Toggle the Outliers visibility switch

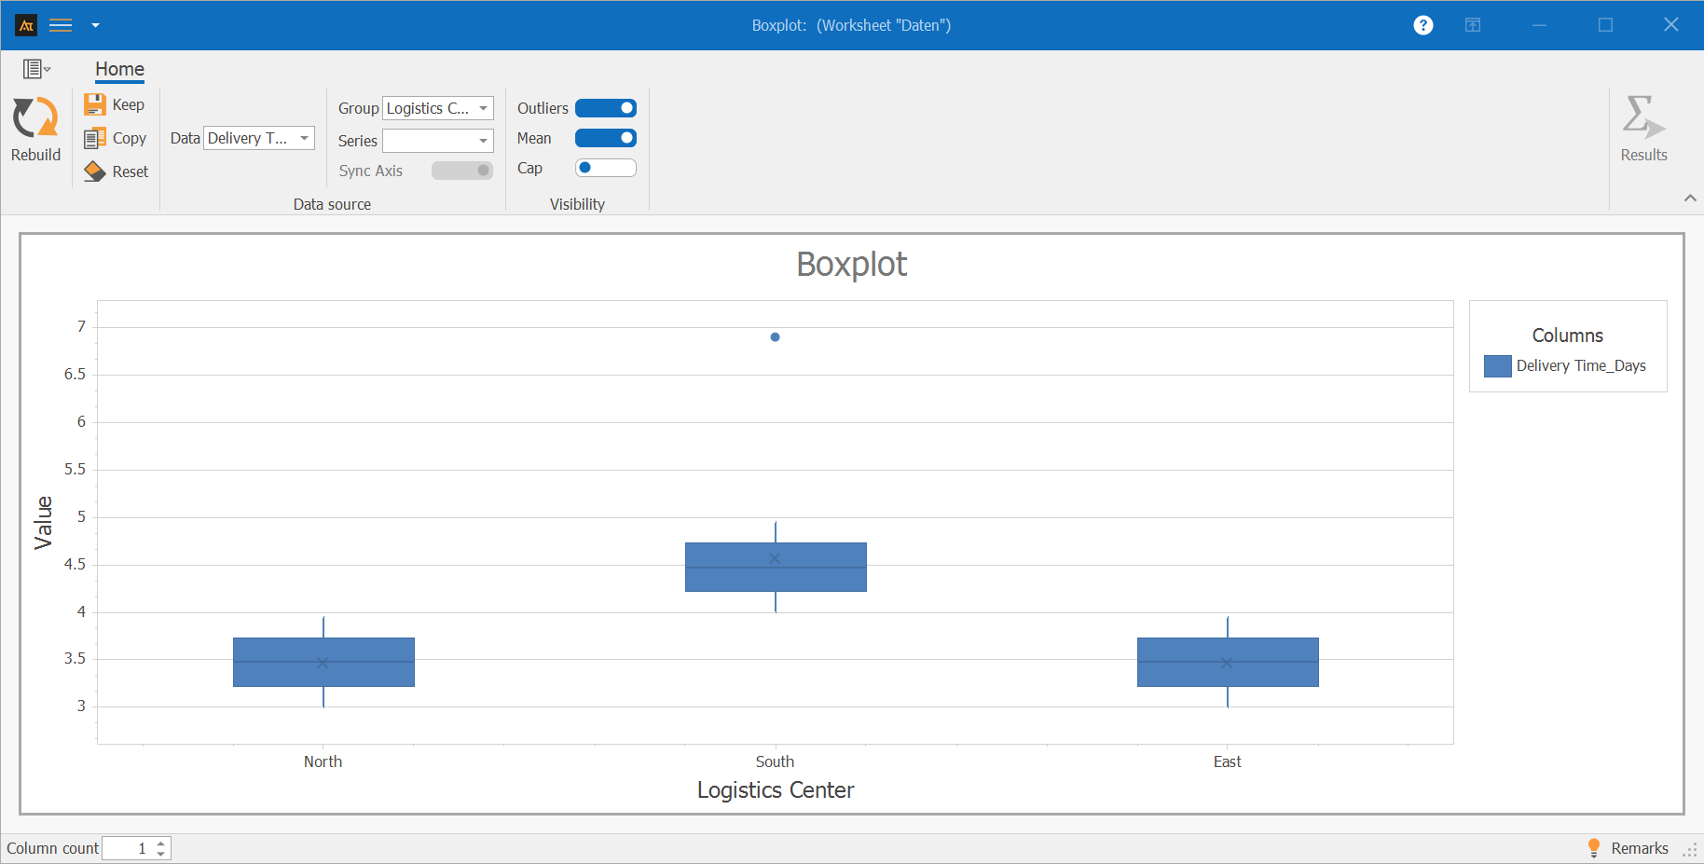click(x=605, y=108)
